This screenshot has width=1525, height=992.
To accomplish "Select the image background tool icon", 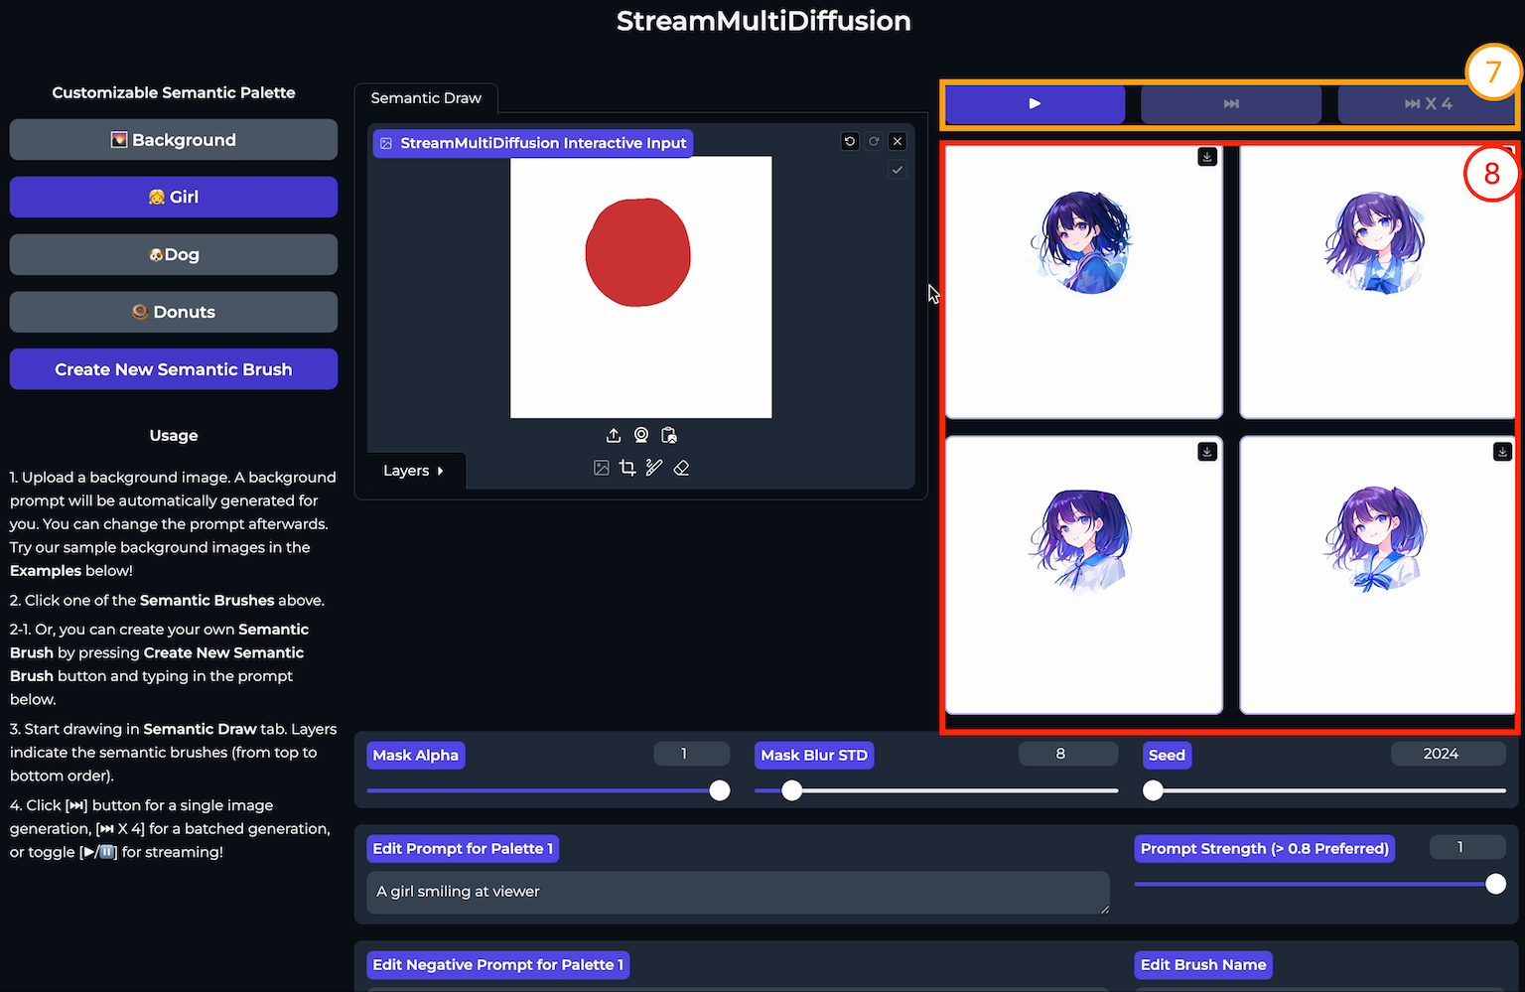I will click(x=602, y=468).
